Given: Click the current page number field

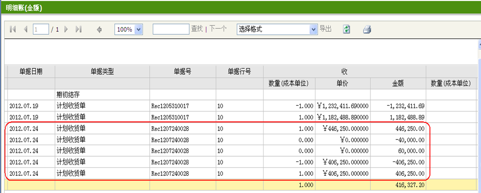Looking at the screenshot, I should coord(41,29).
